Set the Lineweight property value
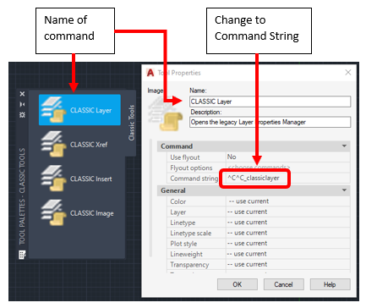 (x=288, y=254)
